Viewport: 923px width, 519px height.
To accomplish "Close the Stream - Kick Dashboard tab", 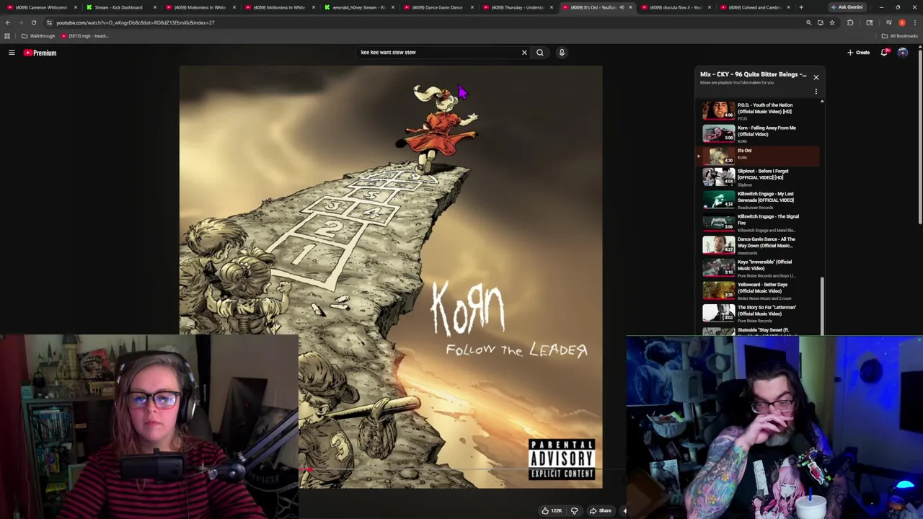I will 154,7.
